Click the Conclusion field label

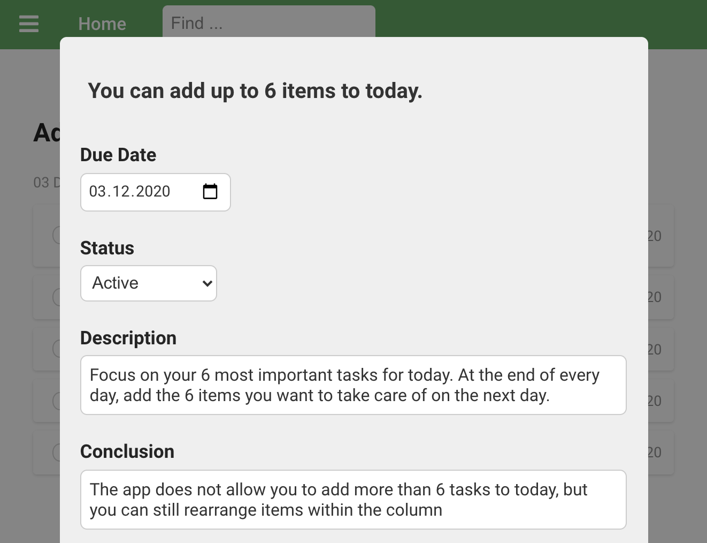(127, 451)
